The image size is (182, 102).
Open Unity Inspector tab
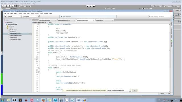[147, 9]
